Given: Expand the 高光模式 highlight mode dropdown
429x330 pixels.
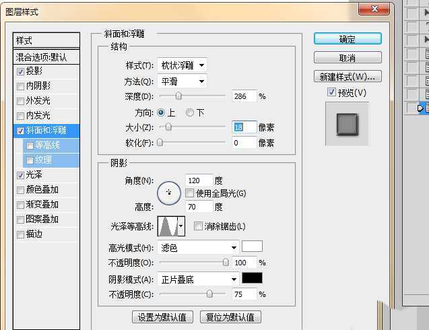Looking at the screenshot, I should click(198, 247).
